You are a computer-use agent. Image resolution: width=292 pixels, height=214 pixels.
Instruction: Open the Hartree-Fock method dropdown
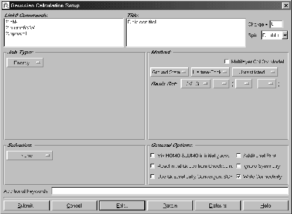click(210, 72)
